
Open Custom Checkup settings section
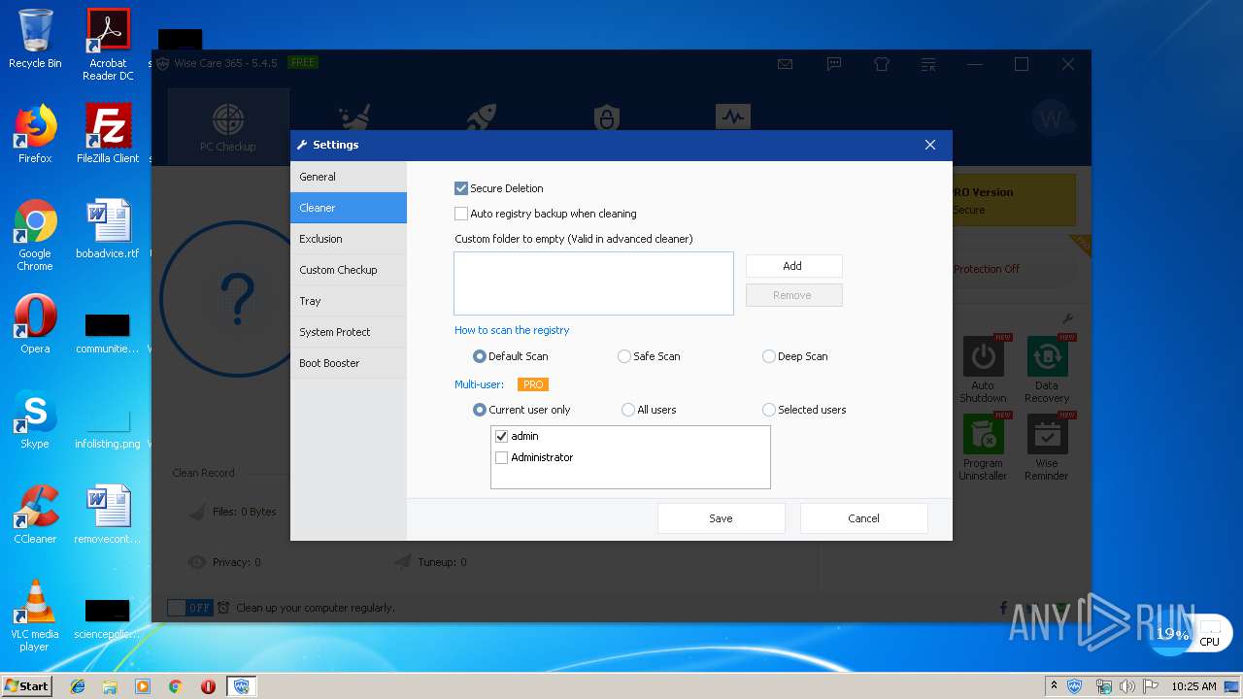tap(349, 270)
